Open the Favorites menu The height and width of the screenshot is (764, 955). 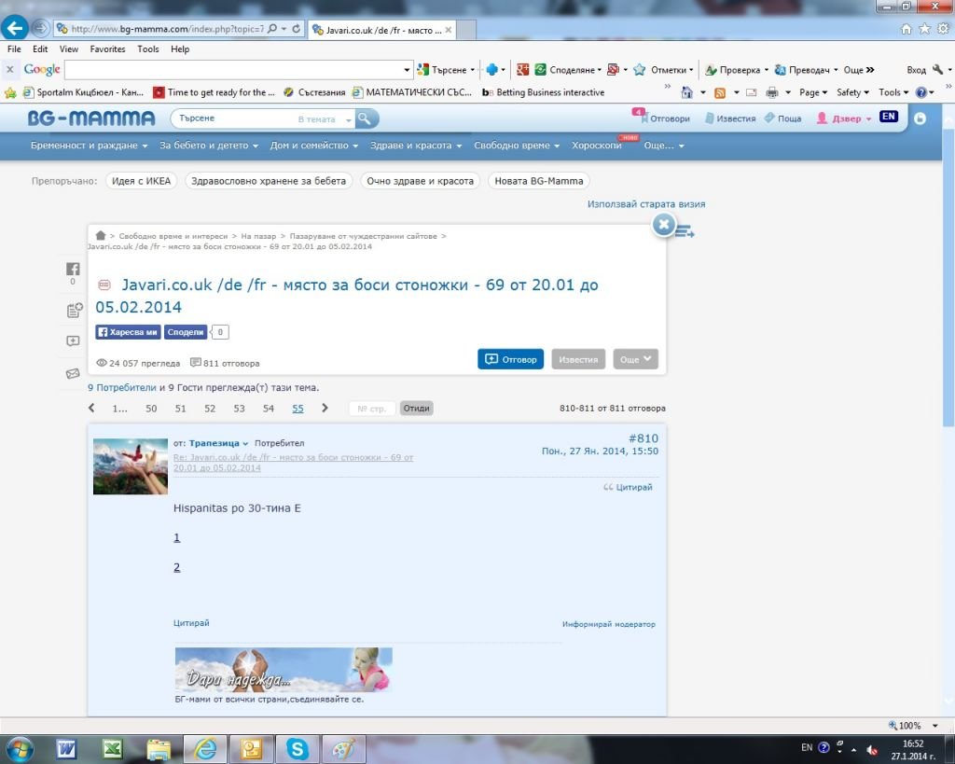tap(107, 49)
